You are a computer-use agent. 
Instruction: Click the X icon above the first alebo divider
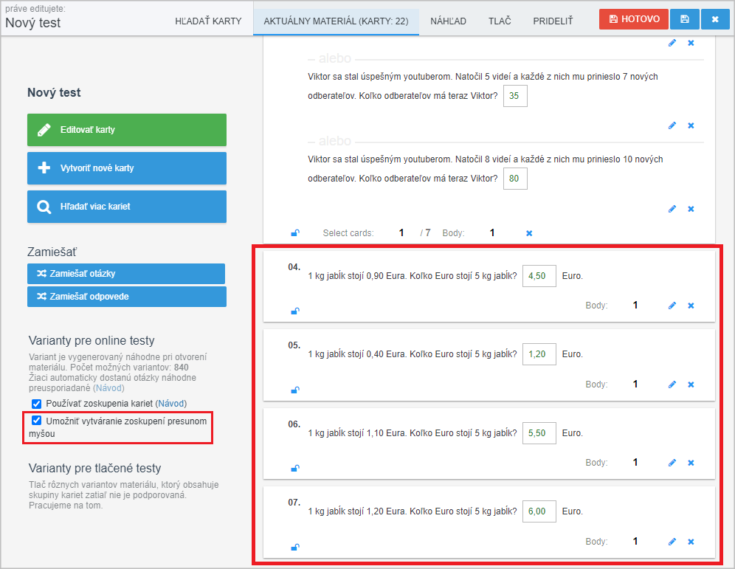pyautogui.click(x=691, y=43)
